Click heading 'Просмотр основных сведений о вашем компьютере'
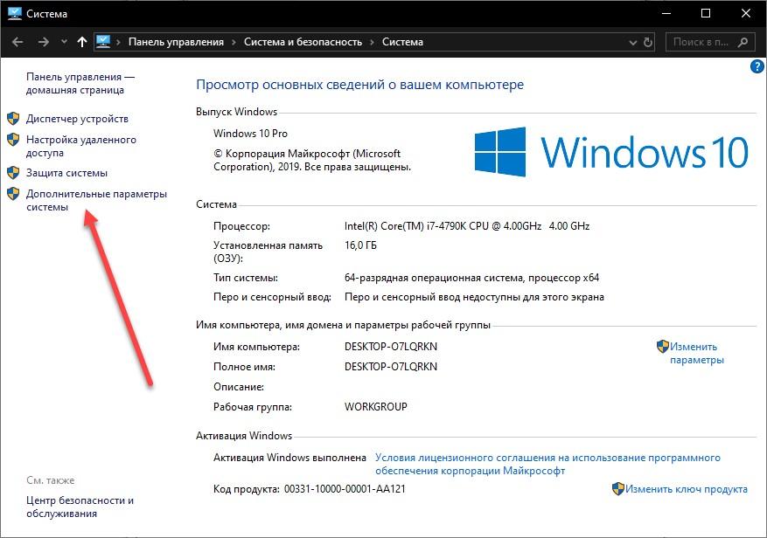This screenshot has width=767, height=538. click(x=360, y=85)
